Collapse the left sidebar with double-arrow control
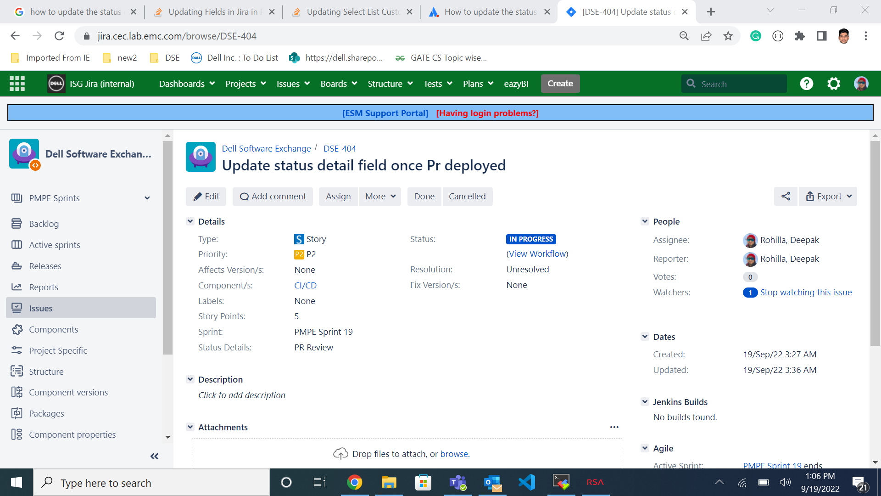This screenshot has height=496, width=881. [x=154, y=456]
